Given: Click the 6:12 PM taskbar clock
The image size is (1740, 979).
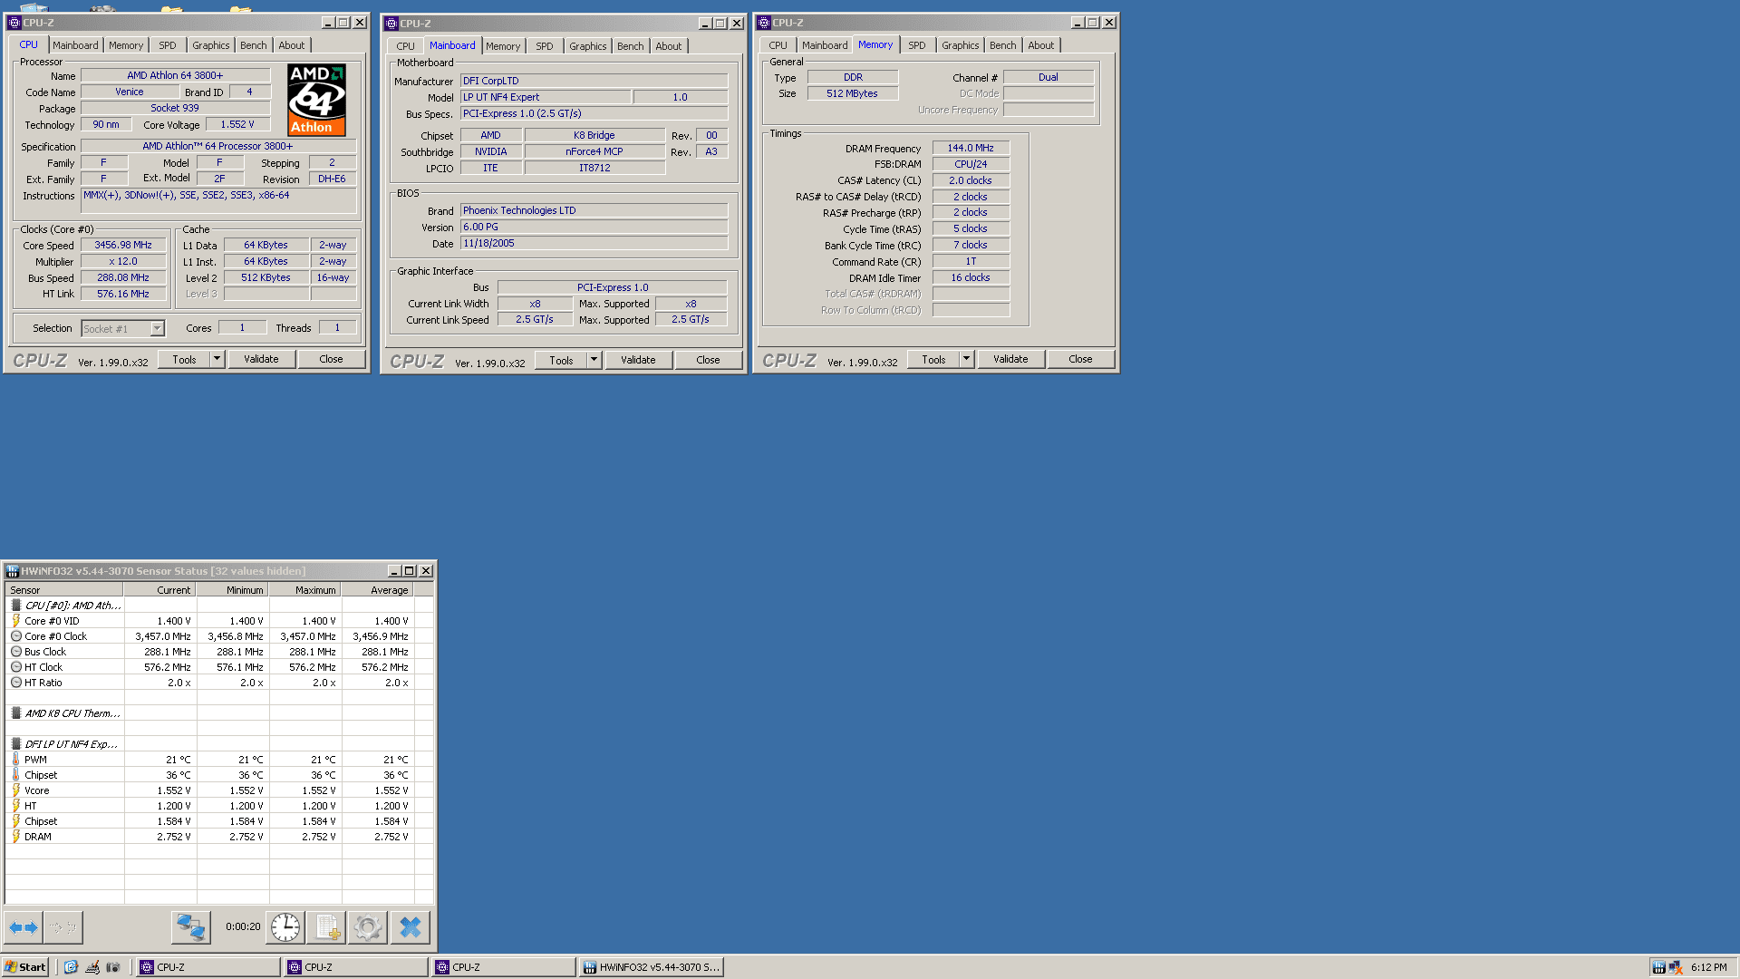Looking at the screenshot, I should coord(1708,967).
